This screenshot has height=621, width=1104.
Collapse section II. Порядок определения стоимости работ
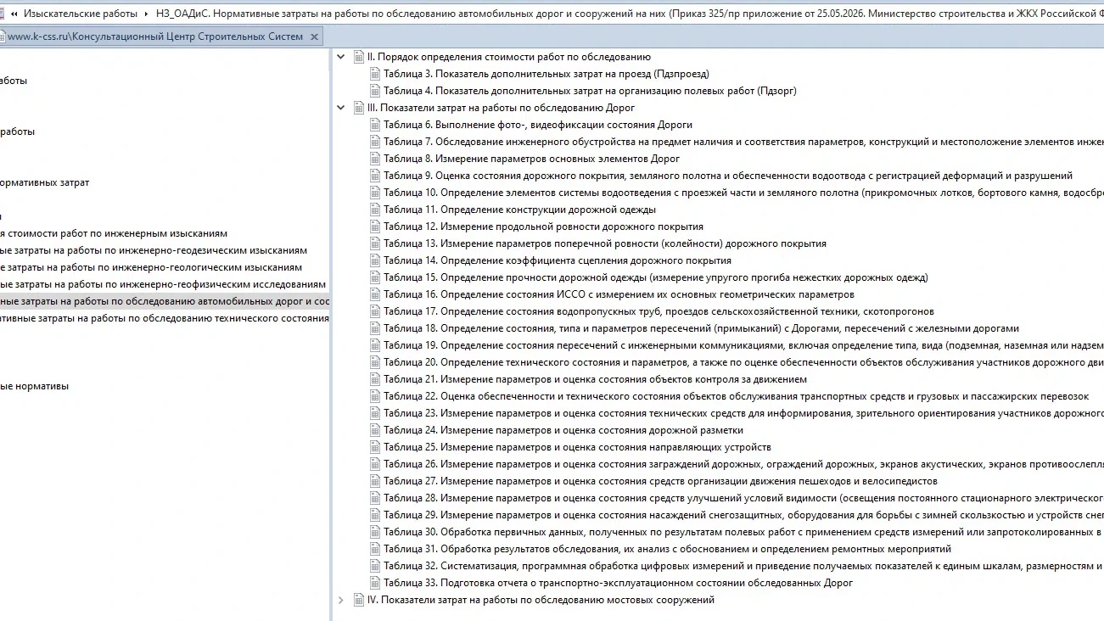(341, 57)
